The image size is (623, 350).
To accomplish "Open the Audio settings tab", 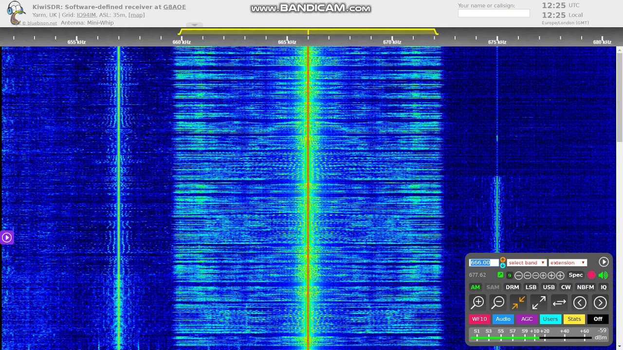I will [503, 319].
